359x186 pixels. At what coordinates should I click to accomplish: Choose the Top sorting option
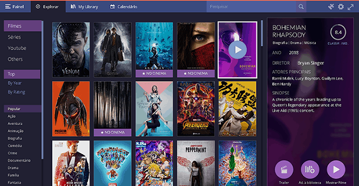[22, 74]
